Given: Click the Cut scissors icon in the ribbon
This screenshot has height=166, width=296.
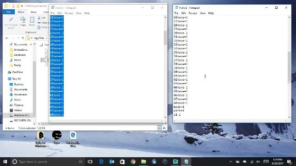Looking at the screenshot, I should 39,18.
